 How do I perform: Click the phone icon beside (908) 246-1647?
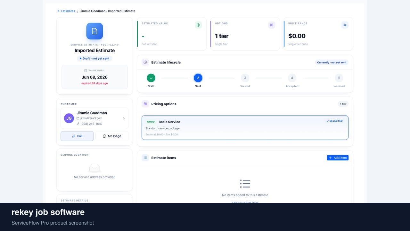pos(78,124)
